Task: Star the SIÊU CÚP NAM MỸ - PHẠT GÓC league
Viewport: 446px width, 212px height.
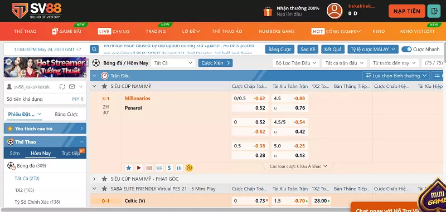Action: [104, 179]
